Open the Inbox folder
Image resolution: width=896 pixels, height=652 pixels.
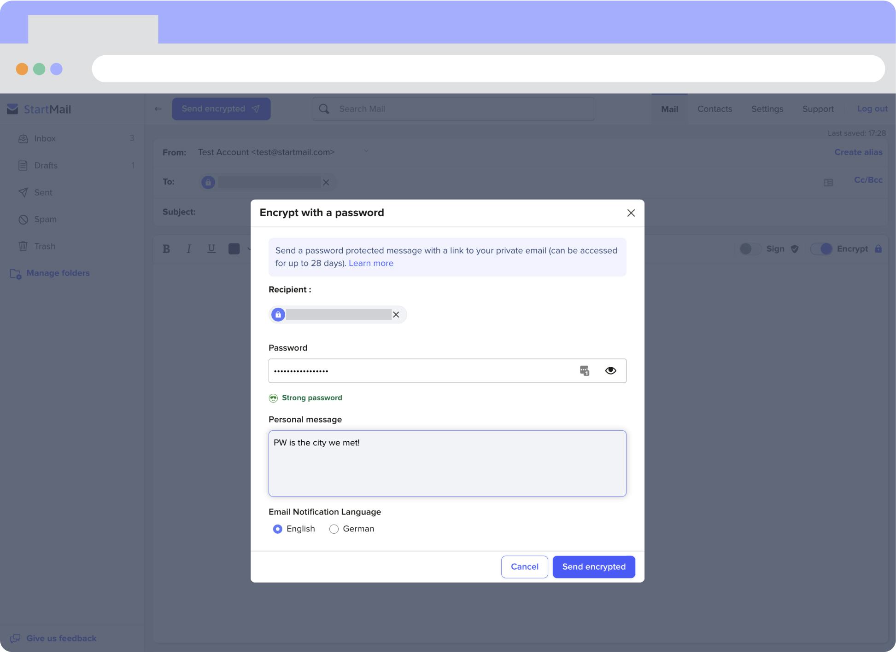point(45,138)
